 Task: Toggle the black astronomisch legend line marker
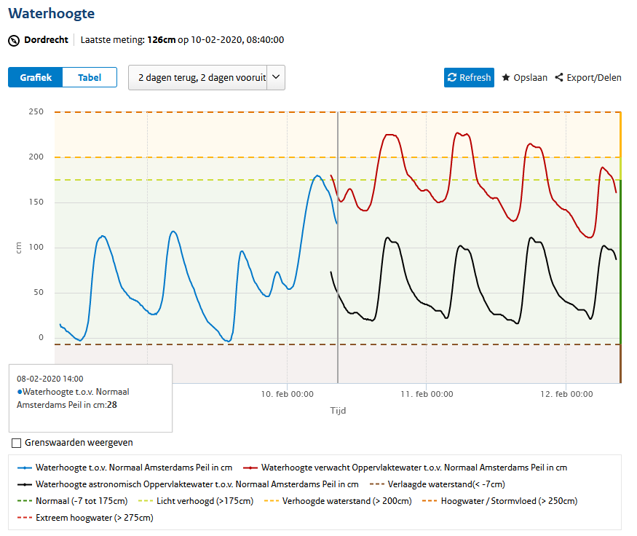click(25, 484)
